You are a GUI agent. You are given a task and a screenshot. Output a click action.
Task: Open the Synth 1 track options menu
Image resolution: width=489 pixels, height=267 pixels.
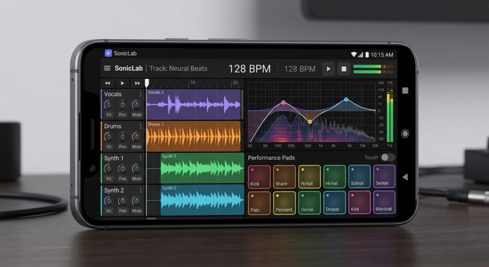(141, 158)
